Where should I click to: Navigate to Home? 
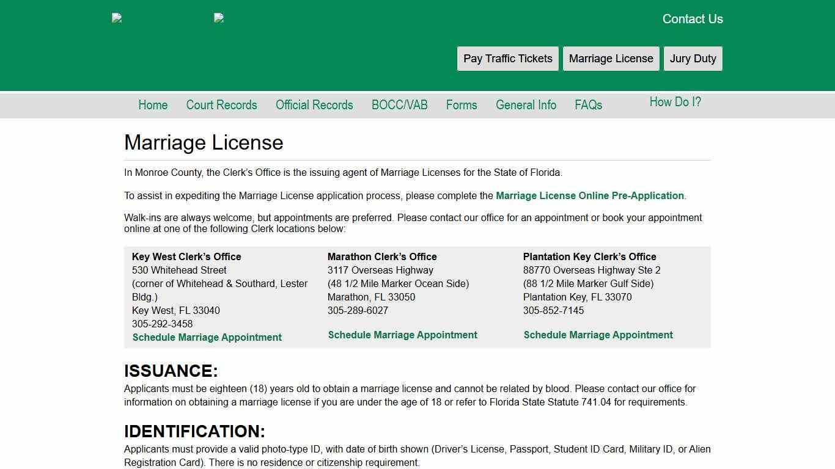(x=152, y=105)
